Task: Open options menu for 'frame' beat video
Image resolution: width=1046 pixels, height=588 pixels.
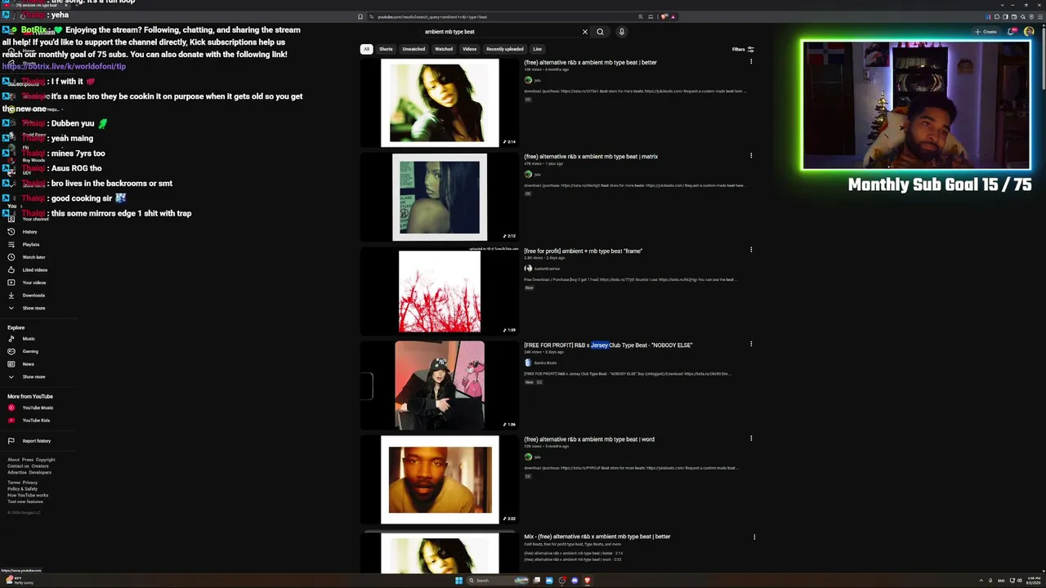Action: (751, 250)
